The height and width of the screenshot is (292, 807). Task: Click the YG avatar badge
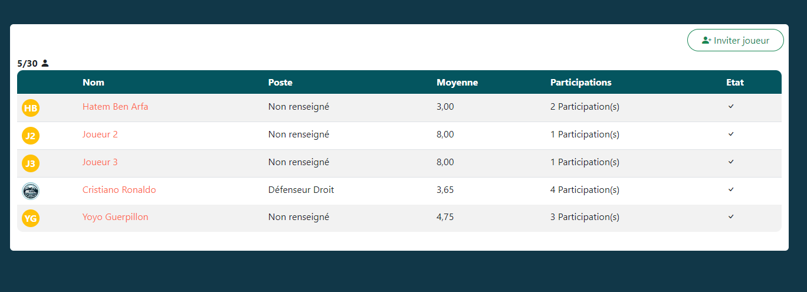pyautogui.click(x=31, y=219)
